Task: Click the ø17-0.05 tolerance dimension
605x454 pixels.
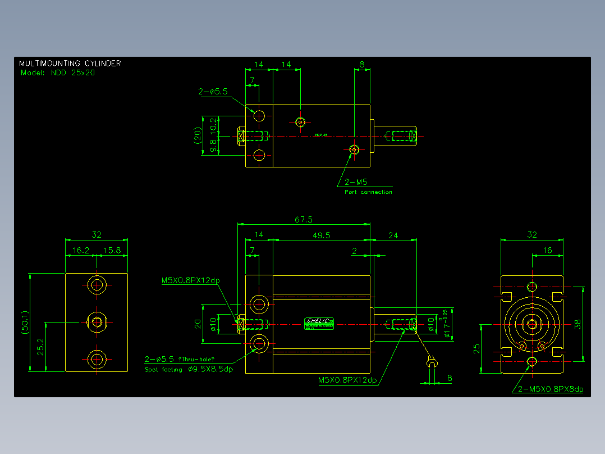Action: 447,324
